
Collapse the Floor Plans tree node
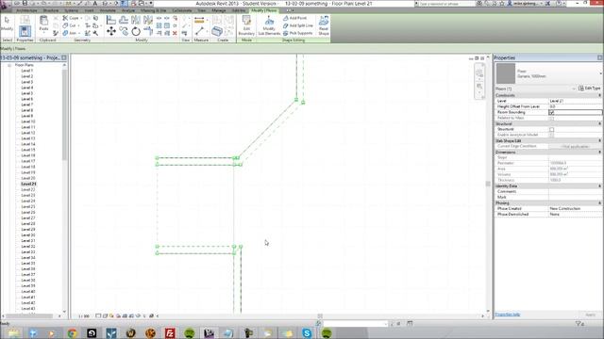click(8, 65)
